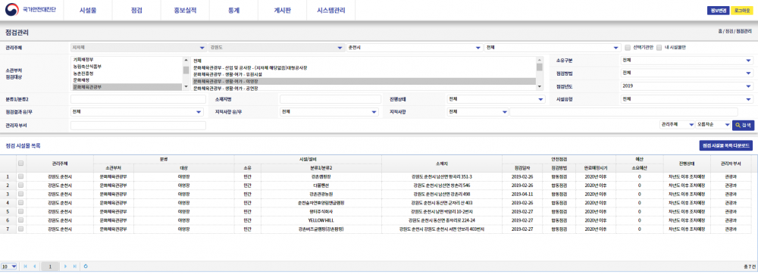Click 소재지 column header

coord(441,163)
